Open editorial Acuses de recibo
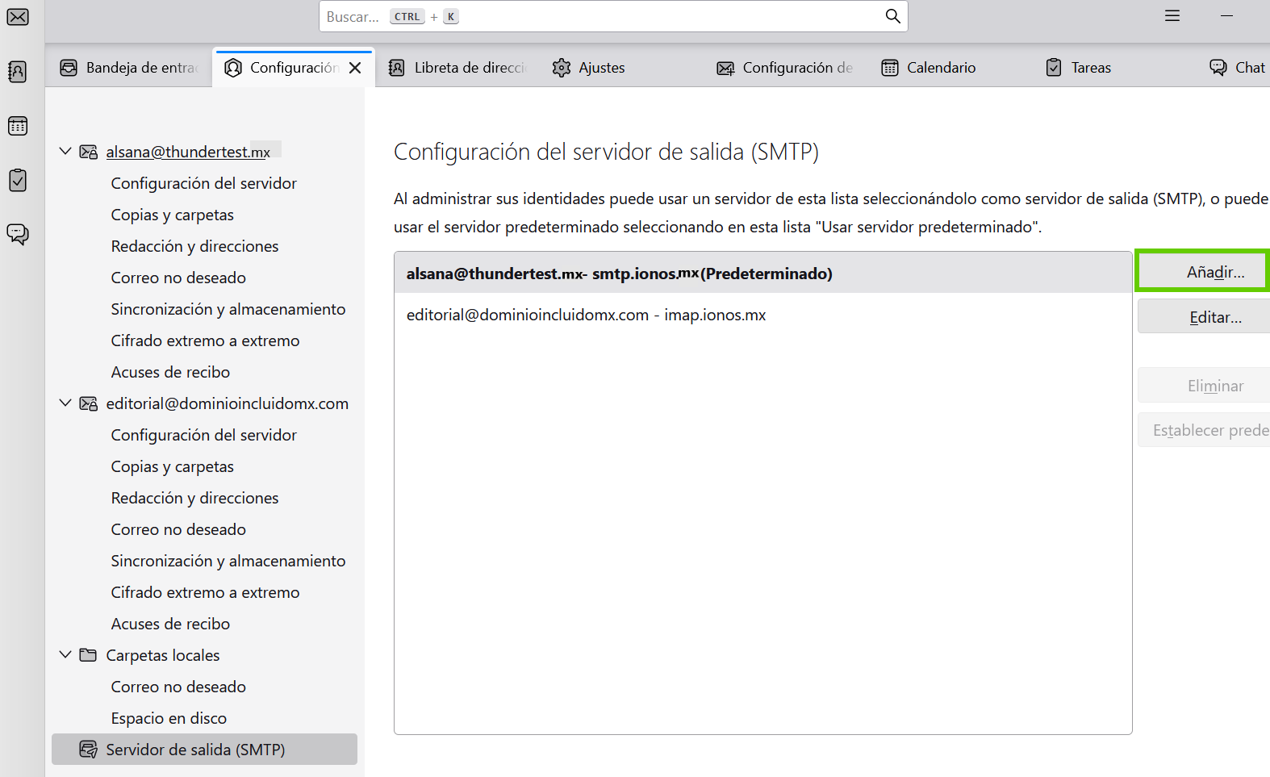 (x=170, y=624)
